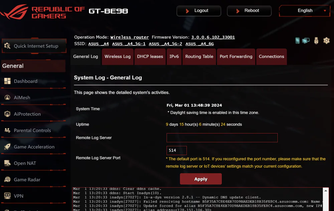This screenshot has width=334, height=211.
Task: Click the Open NAT sidebar icon
Action: tap(7, 163)
